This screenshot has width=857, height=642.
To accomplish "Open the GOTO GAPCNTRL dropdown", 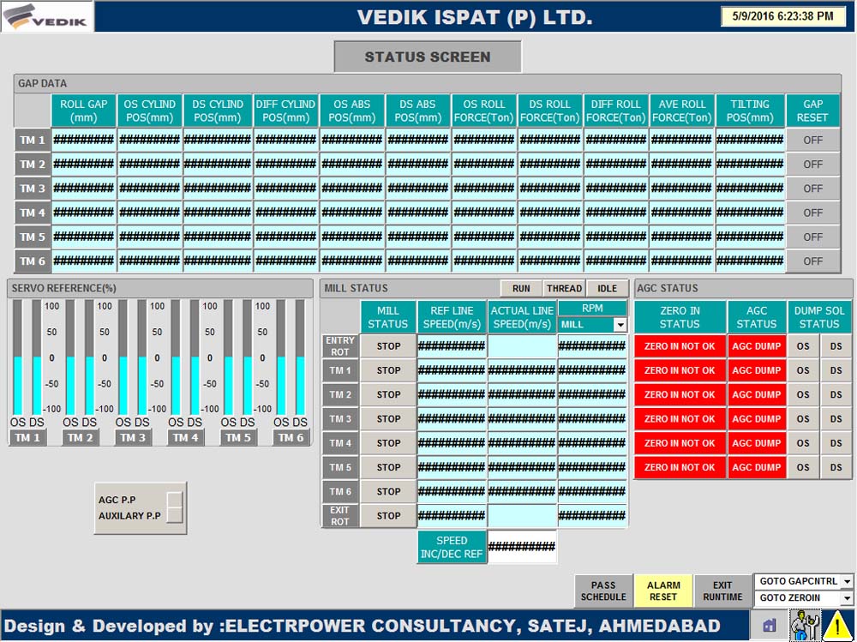I will (847, 581).
